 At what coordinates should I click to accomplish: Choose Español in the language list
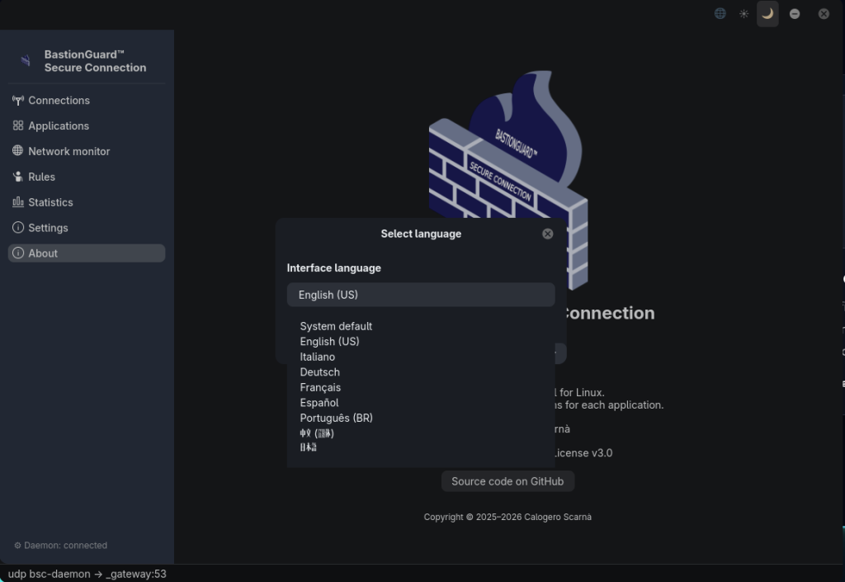pyautogui.click(x=319, y=403)
